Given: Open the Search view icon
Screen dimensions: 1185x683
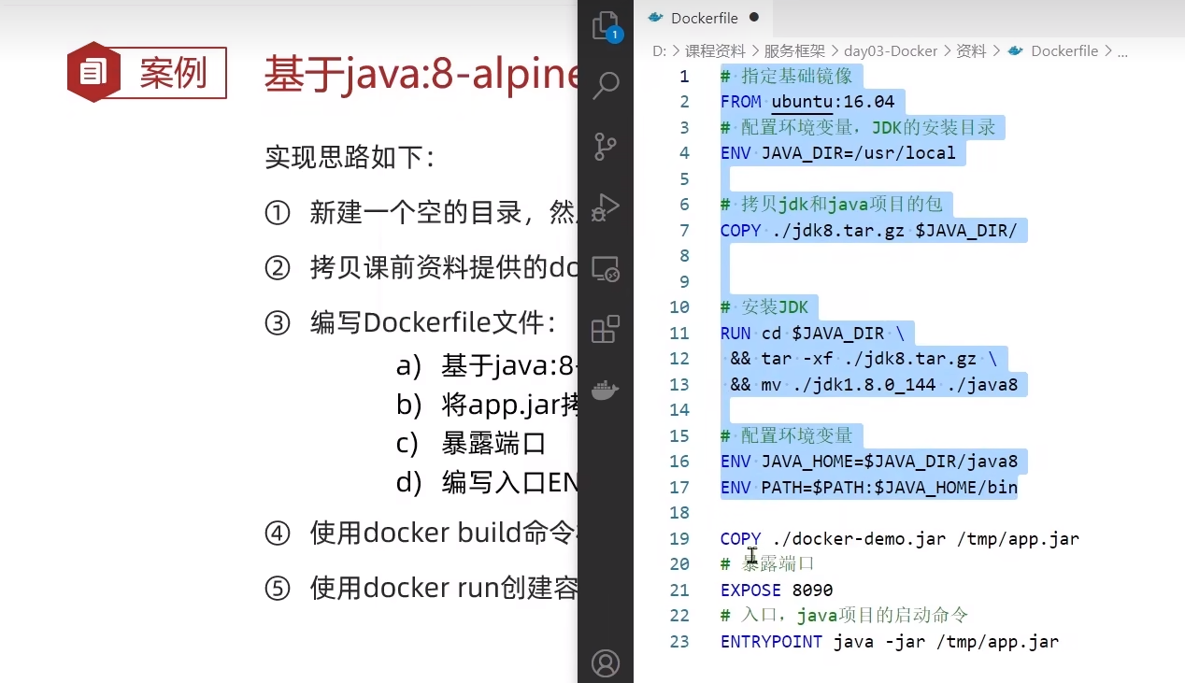Looking at the screenshot, I should click(606, 86).
